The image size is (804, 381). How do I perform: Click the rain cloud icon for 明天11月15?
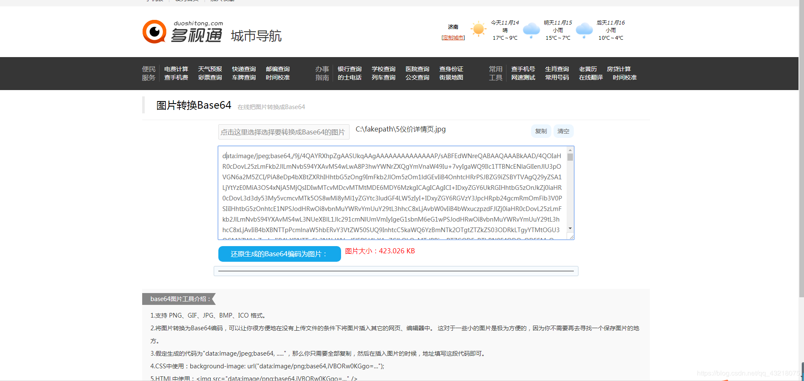[x=531, y=30]
